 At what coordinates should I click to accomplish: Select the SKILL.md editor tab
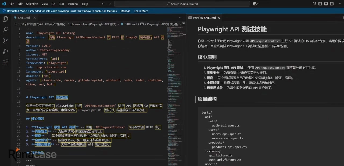click(24, 18)
